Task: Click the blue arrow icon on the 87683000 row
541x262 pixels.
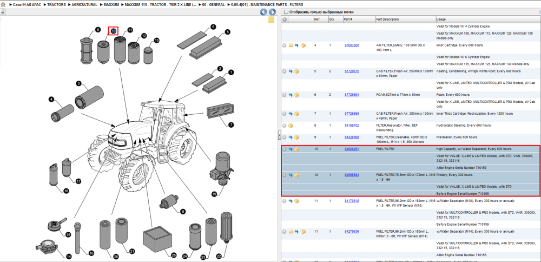Action: click(x=296, y=45)
